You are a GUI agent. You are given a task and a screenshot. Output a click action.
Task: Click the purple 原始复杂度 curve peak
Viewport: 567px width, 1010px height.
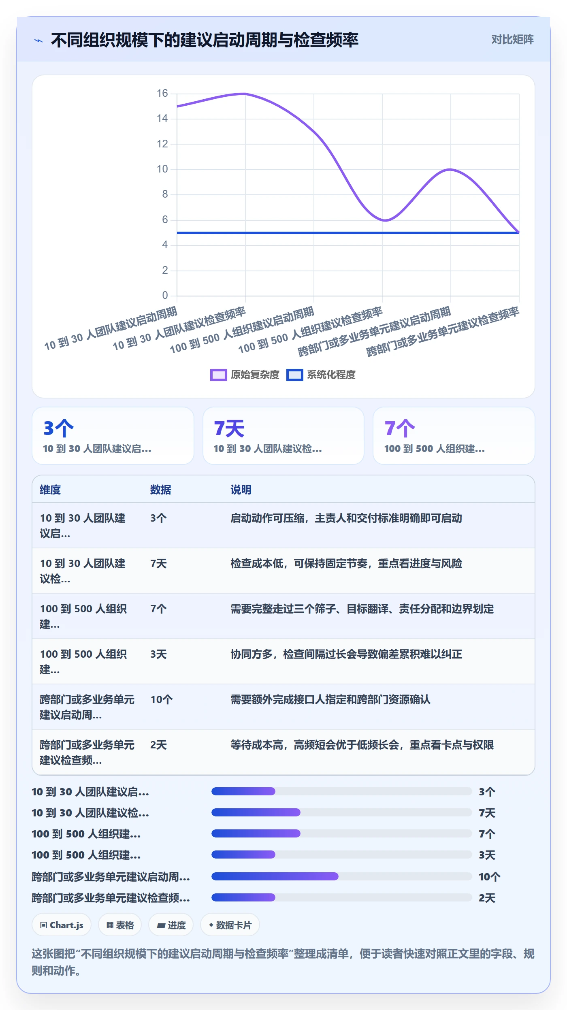[x=245, y=94]
